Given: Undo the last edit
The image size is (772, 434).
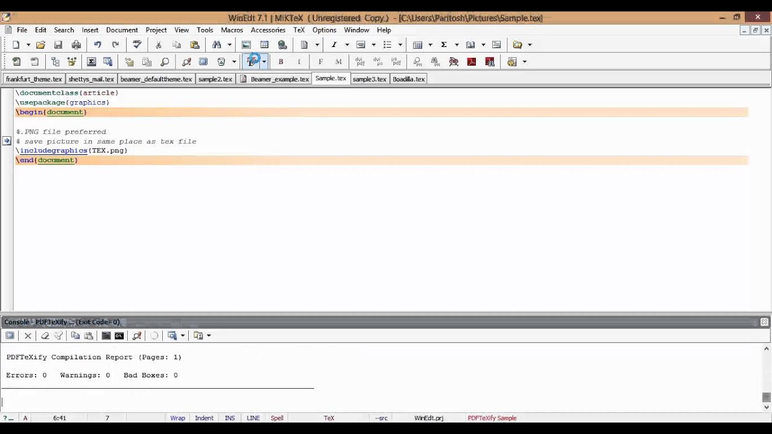Looking at the screenshot, I should (98, 45).
